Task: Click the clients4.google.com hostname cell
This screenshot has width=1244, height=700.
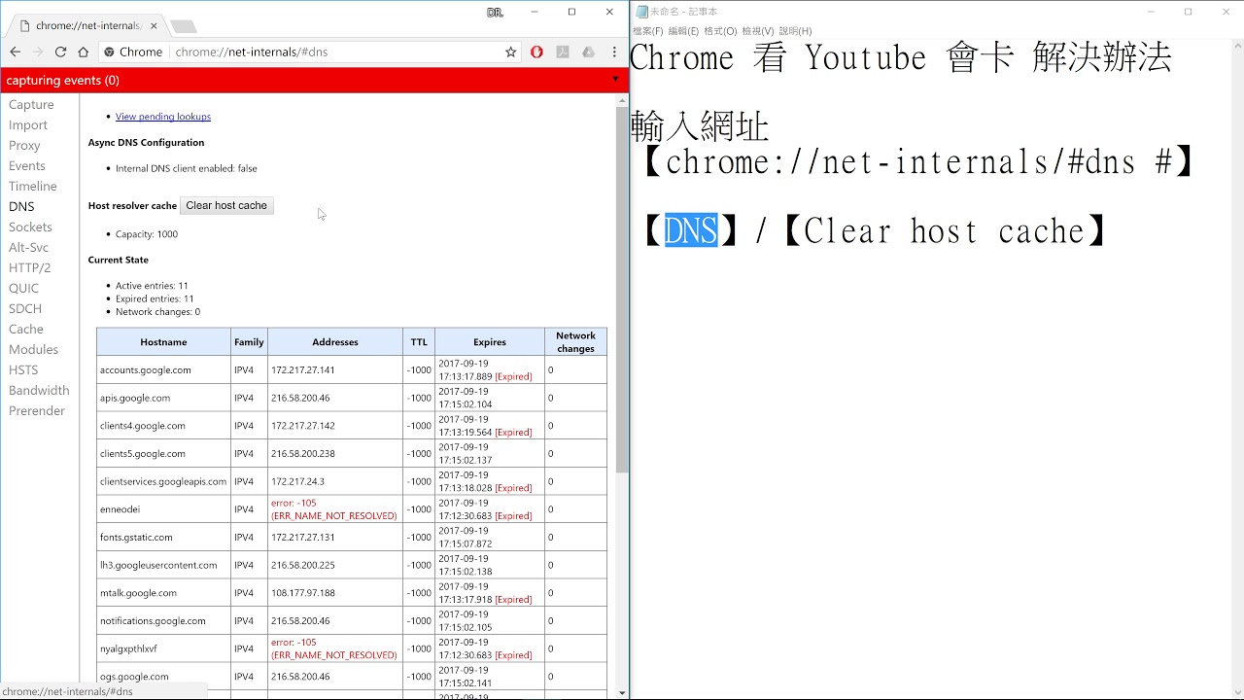Action: pos(163,425)
